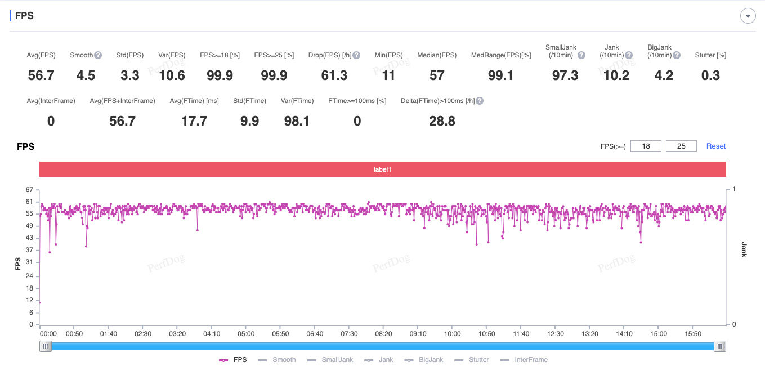Toggle InterFrame series in legend
The height and width of the screenshot is (366, 765).
click(524, 360)
